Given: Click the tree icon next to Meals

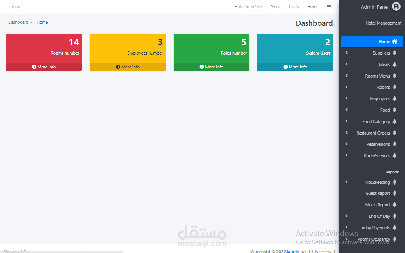Looking at the screenshot, I should point(394,65).
